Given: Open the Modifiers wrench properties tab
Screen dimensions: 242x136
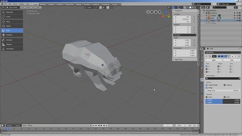Looking at the screenshot, I should point(202,80).
